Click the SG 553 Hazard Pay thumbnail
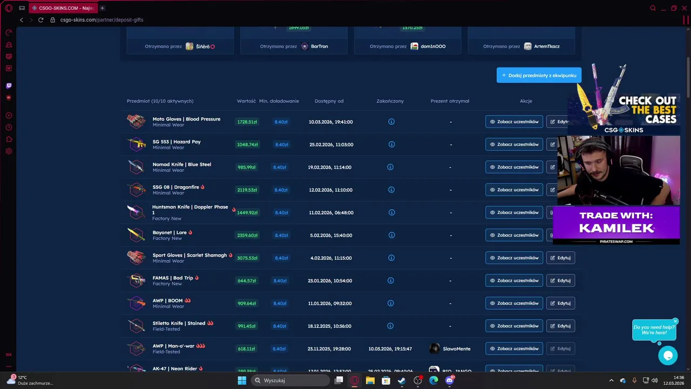The width and height of the screenshot is (691, 389). [x=136, y=144]
